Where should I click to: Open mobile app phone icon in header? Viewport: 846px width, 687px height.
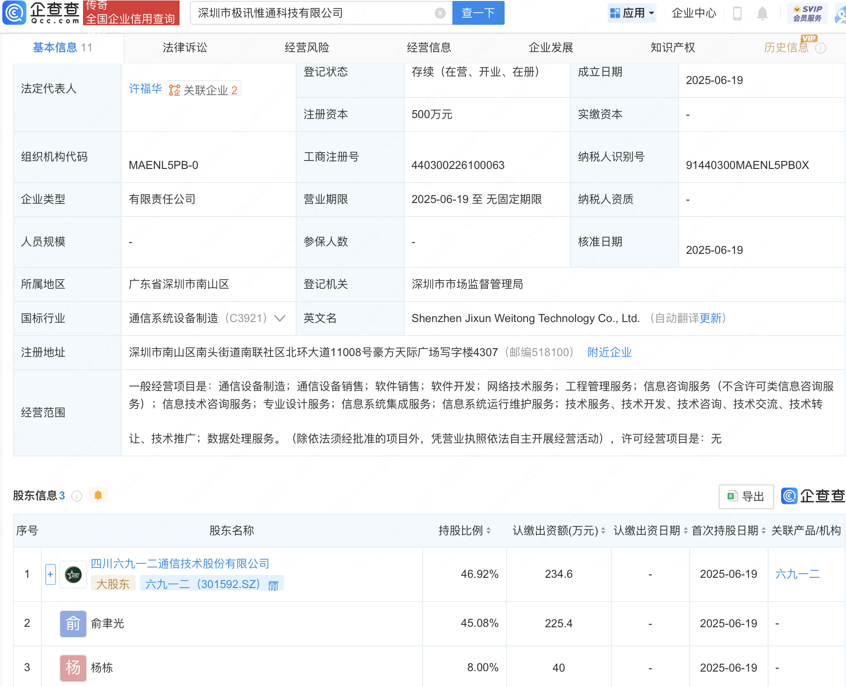tap(737, 14)
